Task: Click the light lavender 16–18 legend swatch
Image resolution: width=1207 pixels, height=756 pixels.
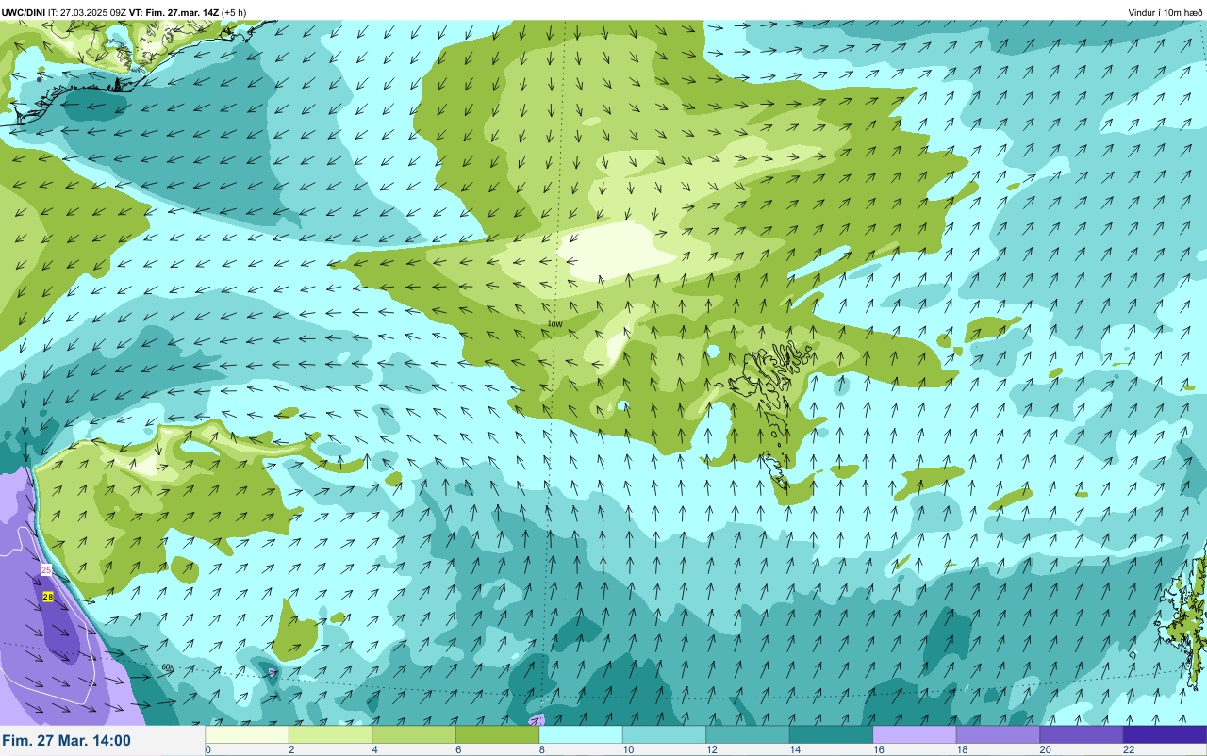Action: [915, 734]
